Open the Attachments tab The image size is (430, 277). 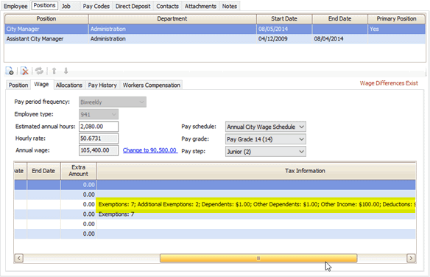[x=200, y=6]
